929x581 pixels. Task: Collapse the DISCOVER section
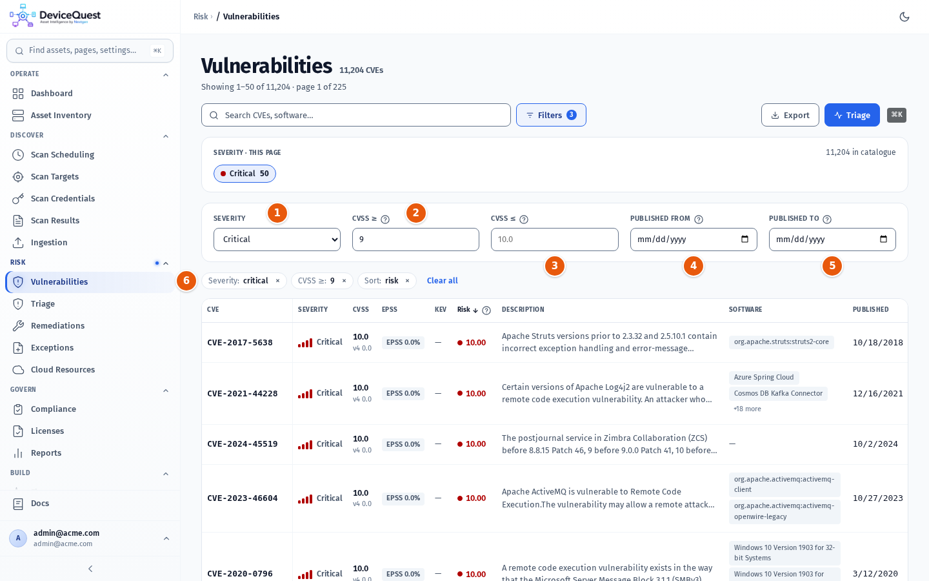[166, 136]
